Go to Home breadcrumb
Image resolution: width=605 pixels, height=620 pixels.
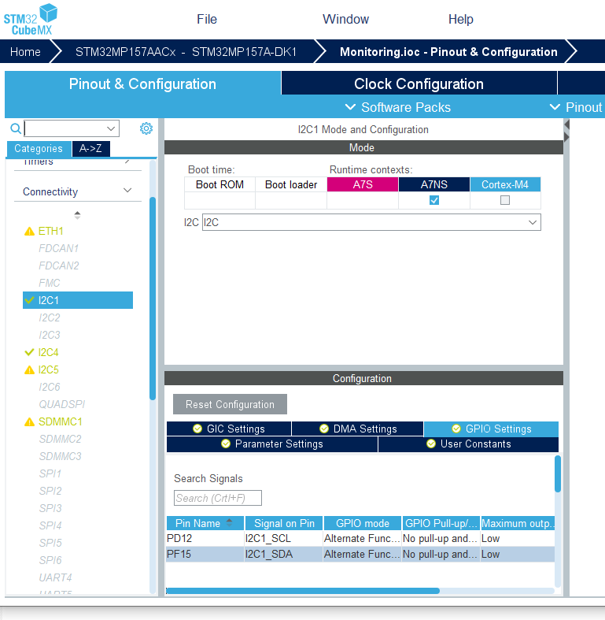25,52
